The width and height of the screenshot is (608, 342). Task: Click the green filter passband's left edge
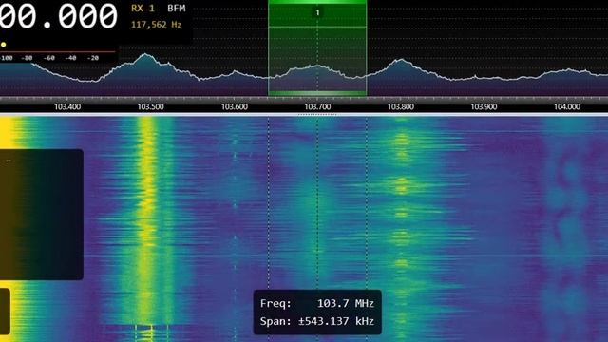click(x=268, y=48)
